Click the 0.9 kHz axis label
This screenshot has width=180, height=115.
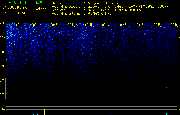click(3, 66)
